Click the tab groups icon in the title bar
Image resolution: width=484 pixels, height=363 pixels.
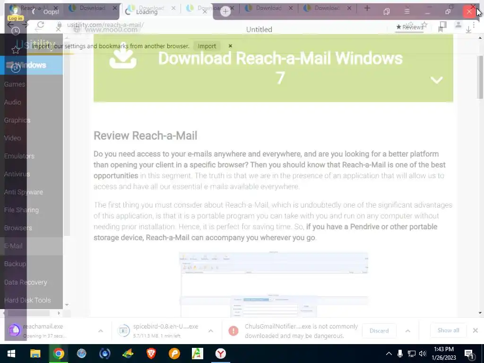coord(386,11)
